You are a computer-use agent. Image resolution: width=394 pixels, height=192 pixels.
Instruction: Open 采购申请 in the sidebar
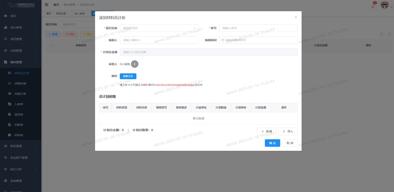click(x=21, y=83)
